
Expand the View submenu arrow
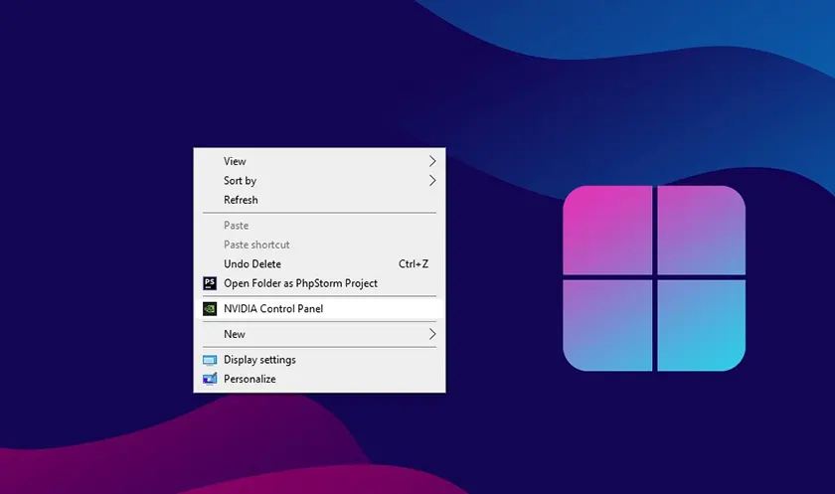[x=432, y=161]
